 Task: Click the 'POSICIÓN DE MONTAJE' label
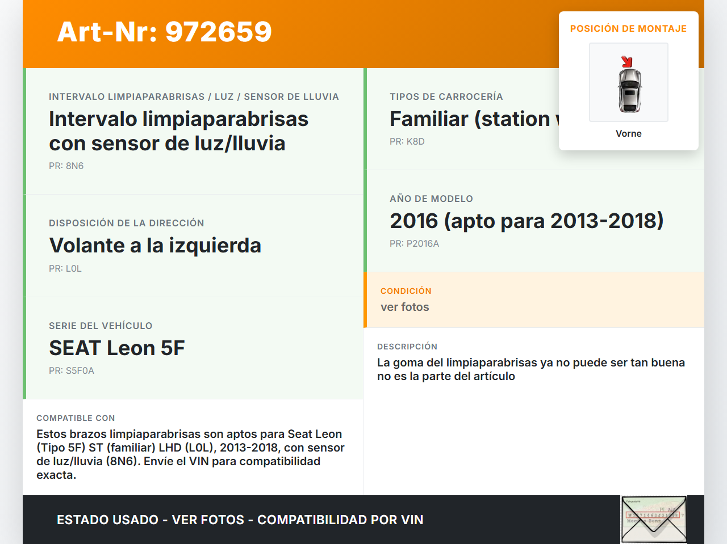click(629, 28)
